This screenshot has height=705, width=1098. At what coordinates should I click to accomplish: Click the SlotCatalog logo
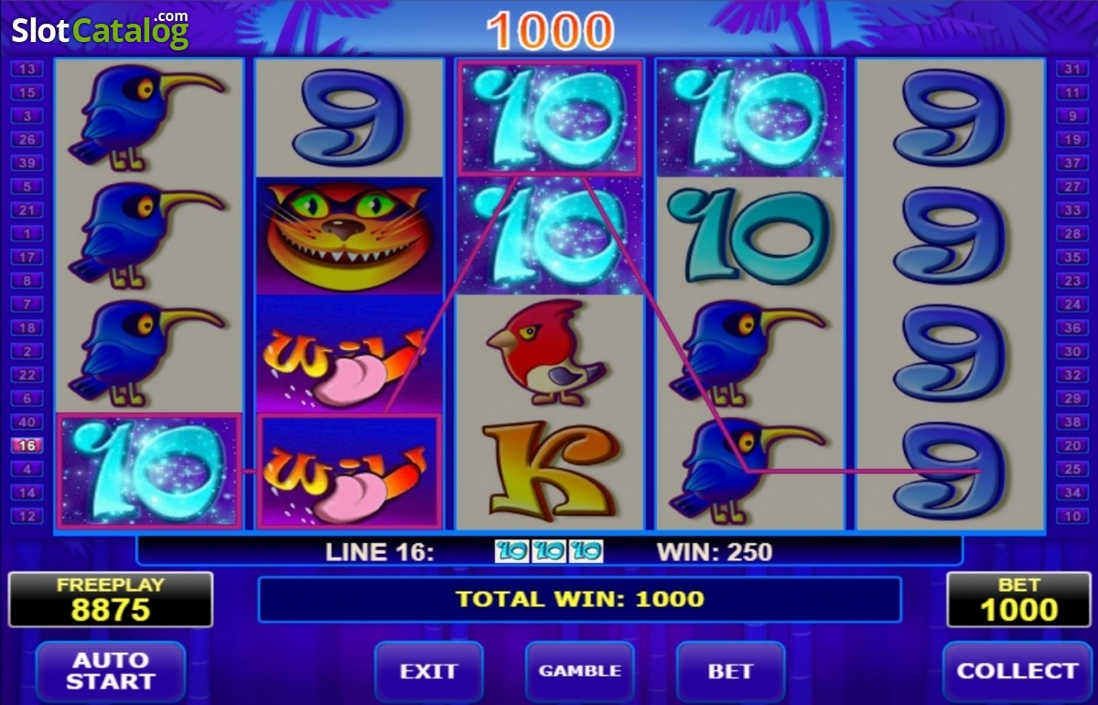click(100, 30)
